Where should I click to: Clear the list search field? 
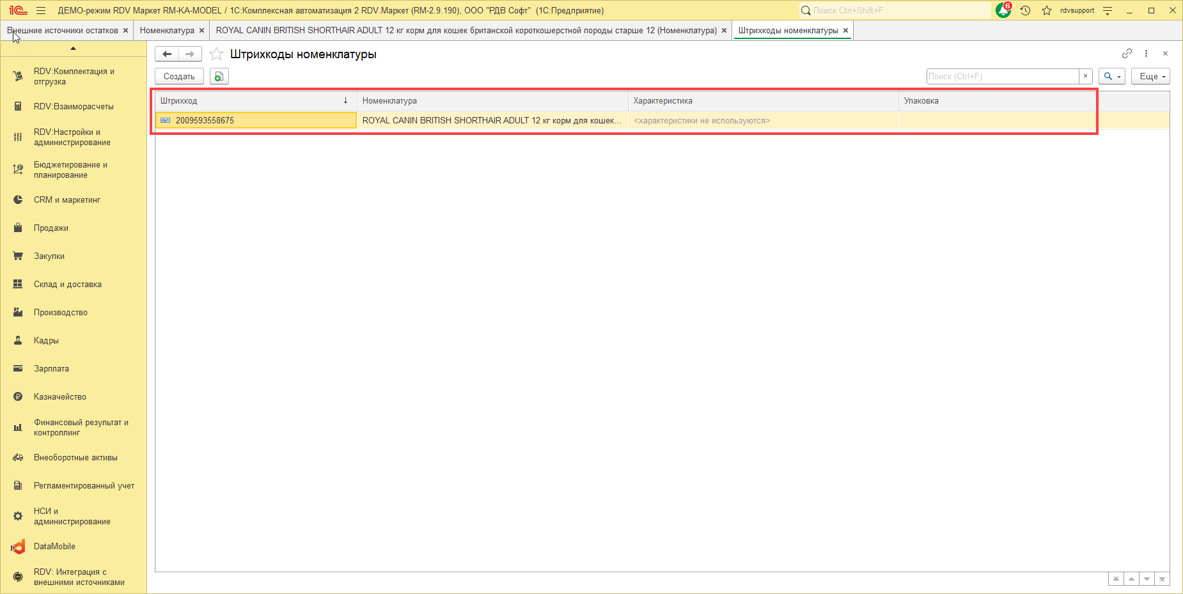(1085, 76)
